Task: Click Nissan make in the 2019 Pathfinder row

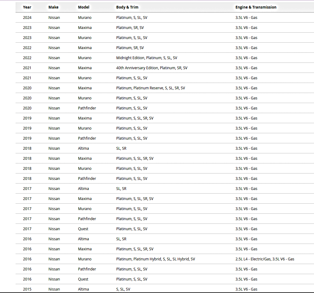Action: tap(54, 138)
